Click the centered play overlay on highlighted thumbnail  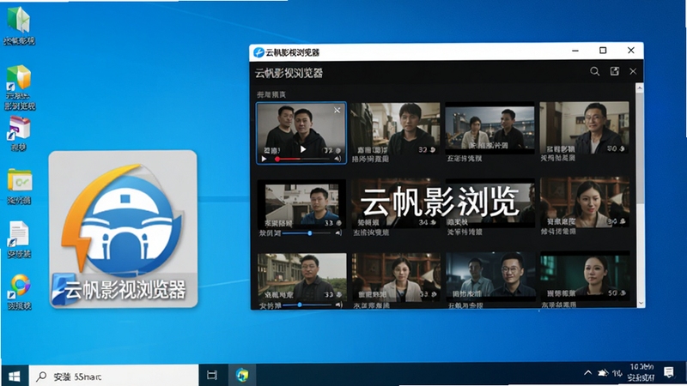click(x=303, y=149)
